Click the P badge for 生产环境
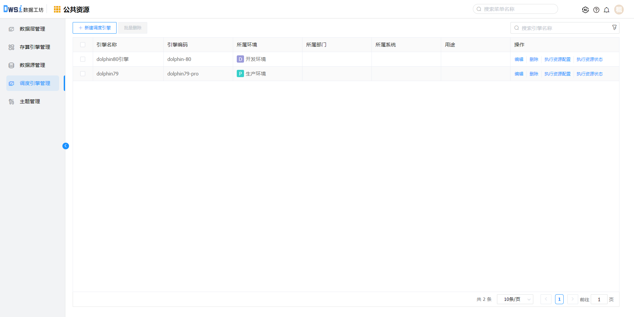This screenshot has height=317, width=634. (x=240, y=73)
